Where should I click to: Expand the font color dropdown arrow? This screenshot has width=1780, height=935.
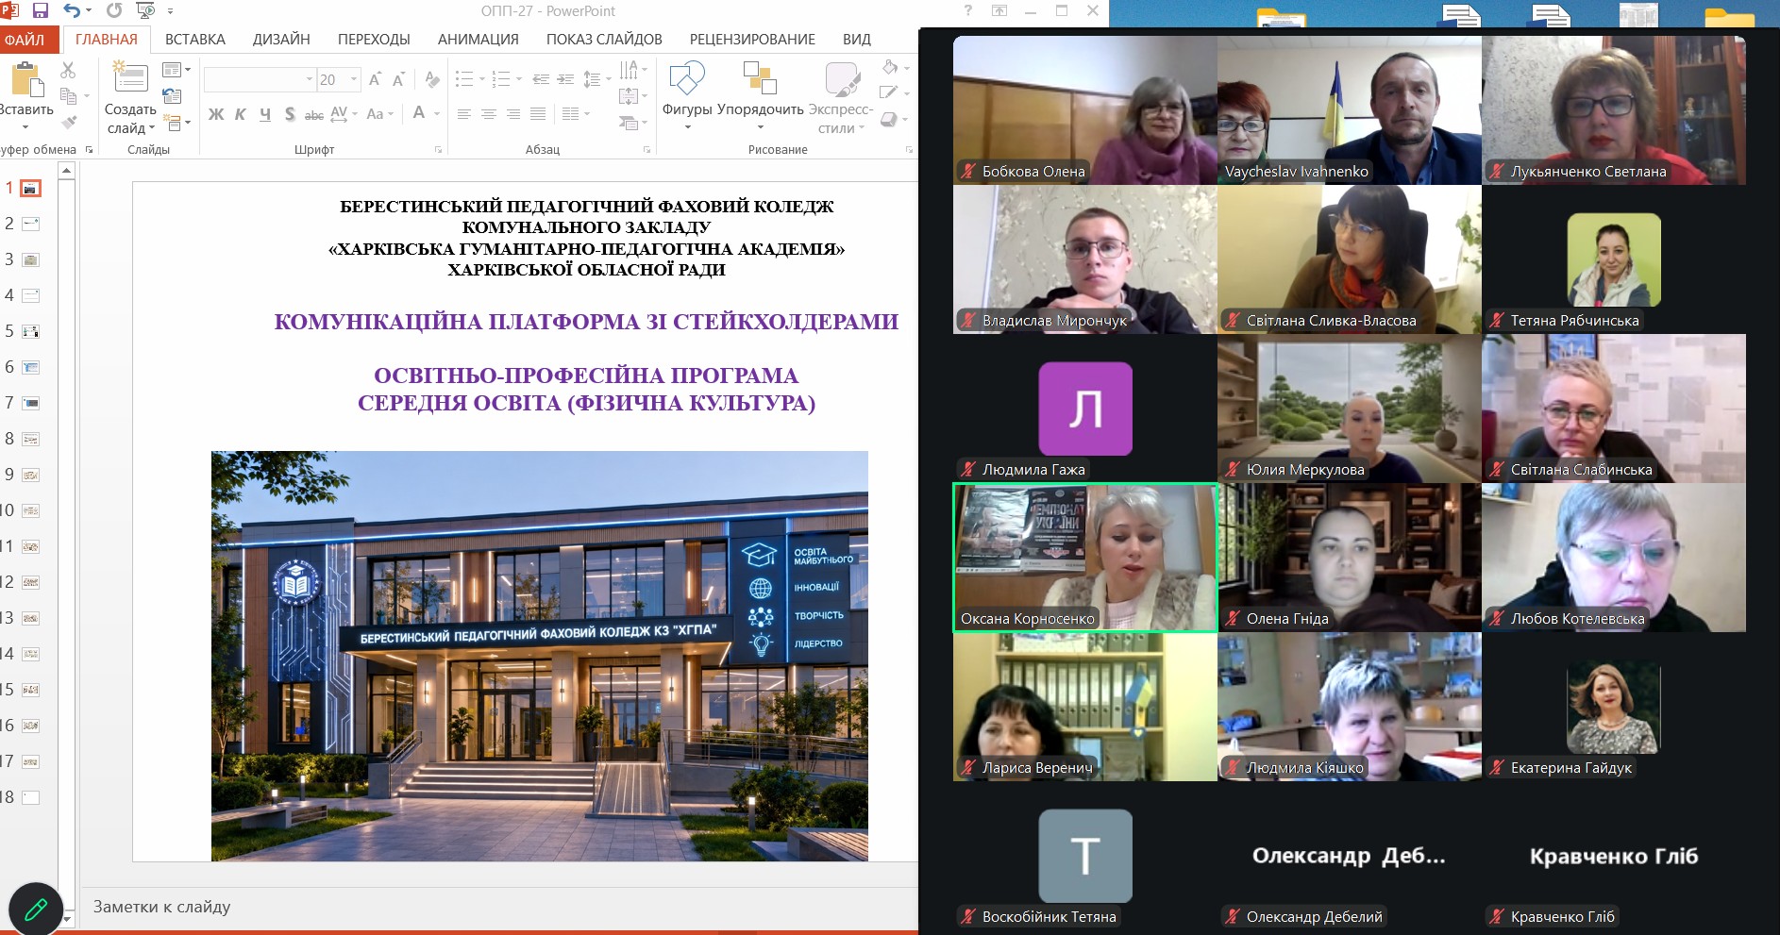tap(438, 114)
